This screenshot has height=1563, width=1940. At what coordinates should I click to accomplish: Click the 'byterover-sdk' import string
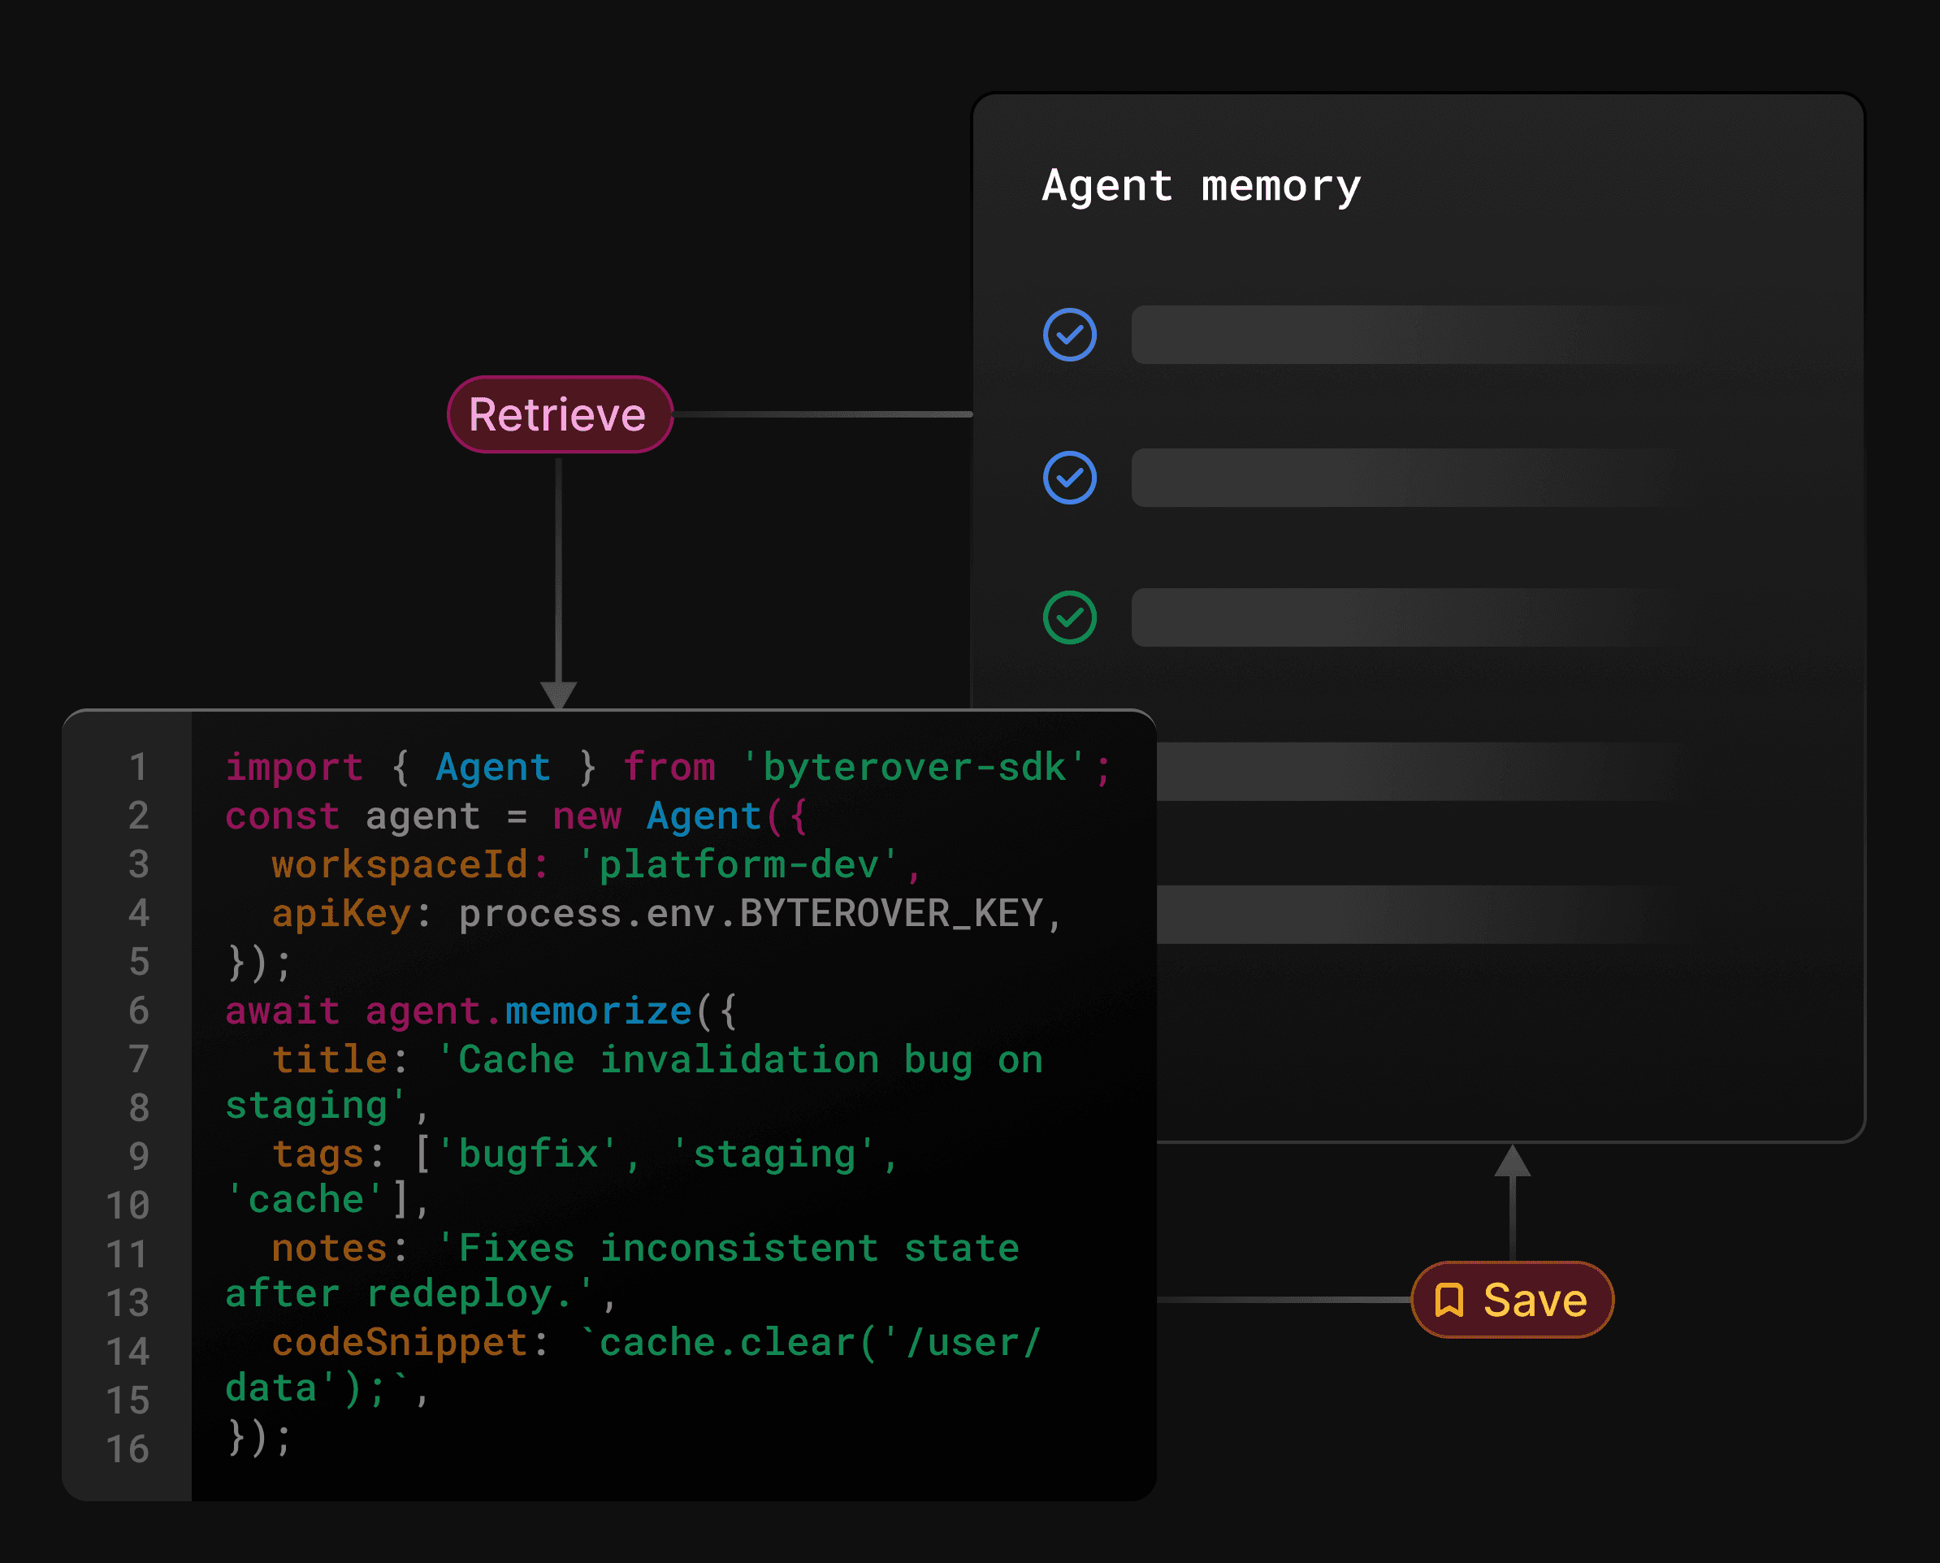coord(916,767)
